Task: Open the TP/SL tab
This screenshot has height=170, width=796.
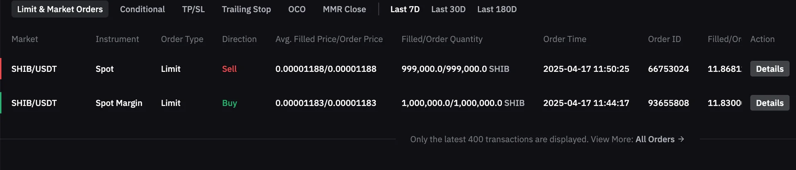Action: tap(193, 9)
